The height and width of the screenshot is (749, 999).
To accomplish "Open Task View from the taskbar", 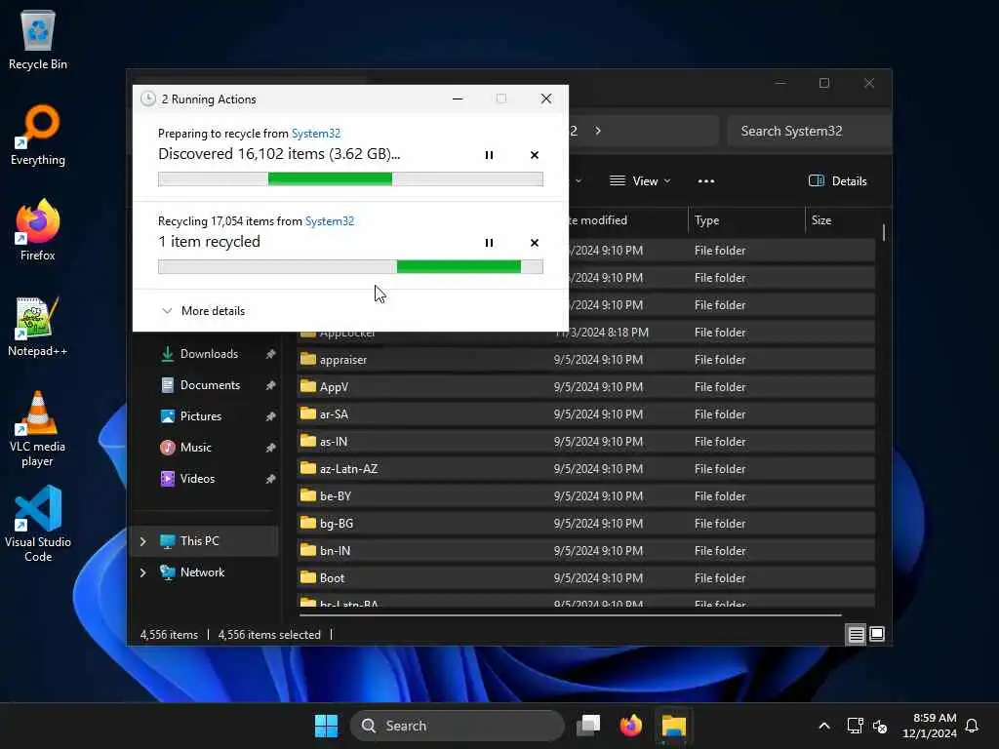I will coord(588,726).
